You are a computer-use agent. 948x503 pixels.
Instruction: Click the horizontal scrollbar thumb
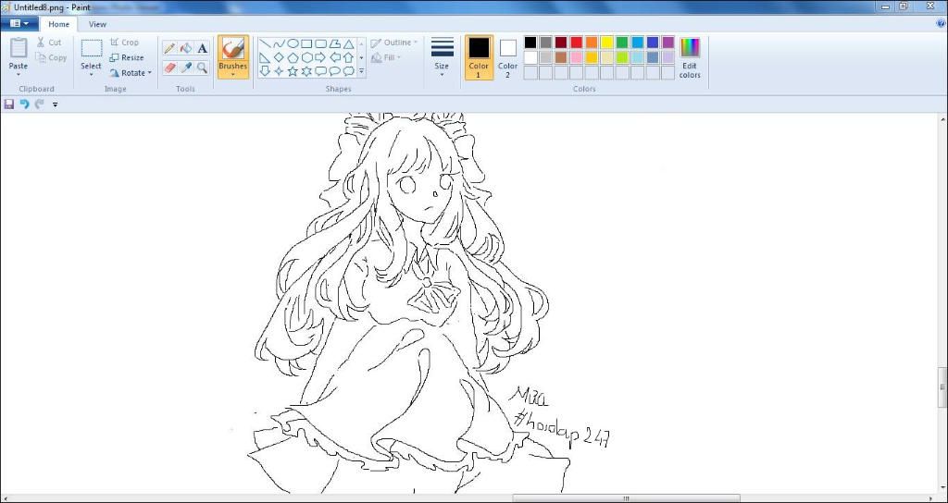pyautogui.click(x=627, y=498)
